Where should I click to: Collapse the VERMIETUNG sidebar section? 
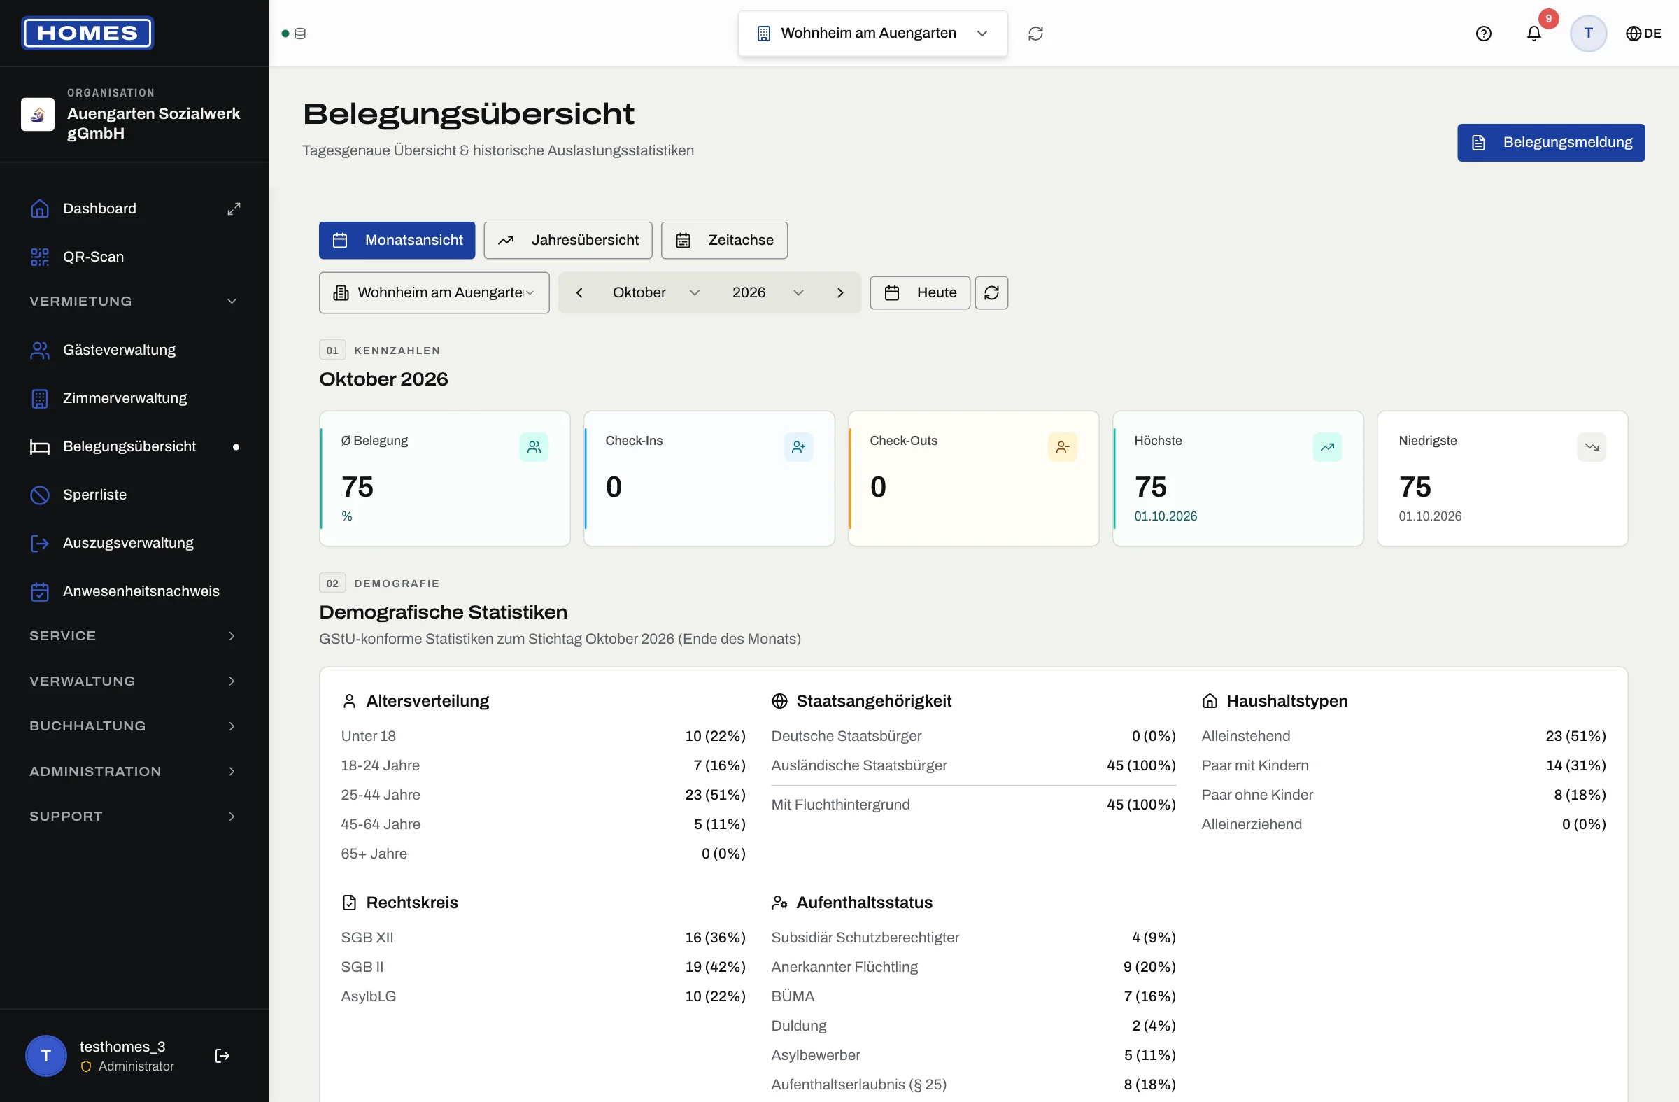[134, 302]
